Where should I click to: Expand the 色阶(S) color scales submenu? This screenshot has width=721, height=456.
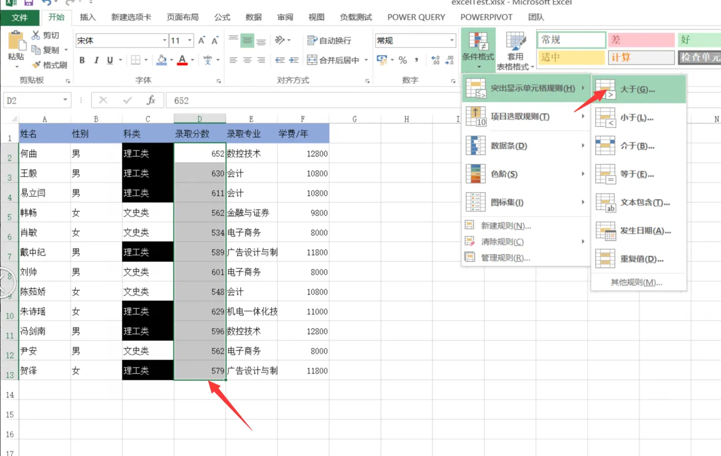coord(526,174)
